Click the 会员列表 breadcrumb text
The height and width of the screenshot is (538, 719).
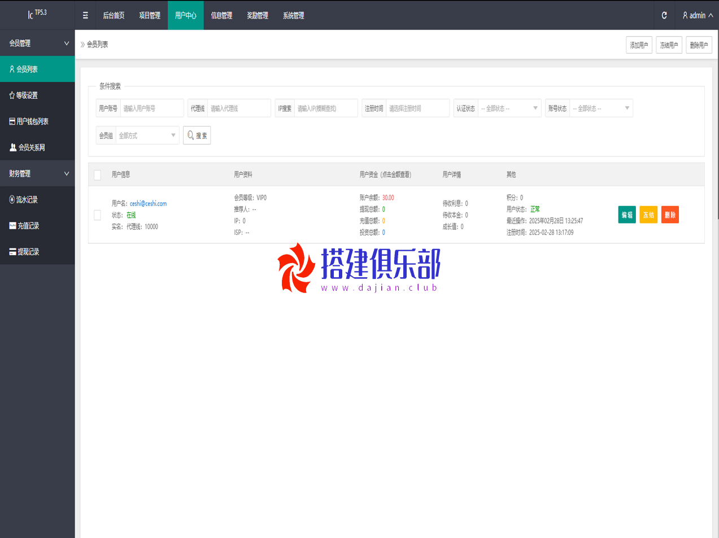pyautogui.click(x=97, y=44)
